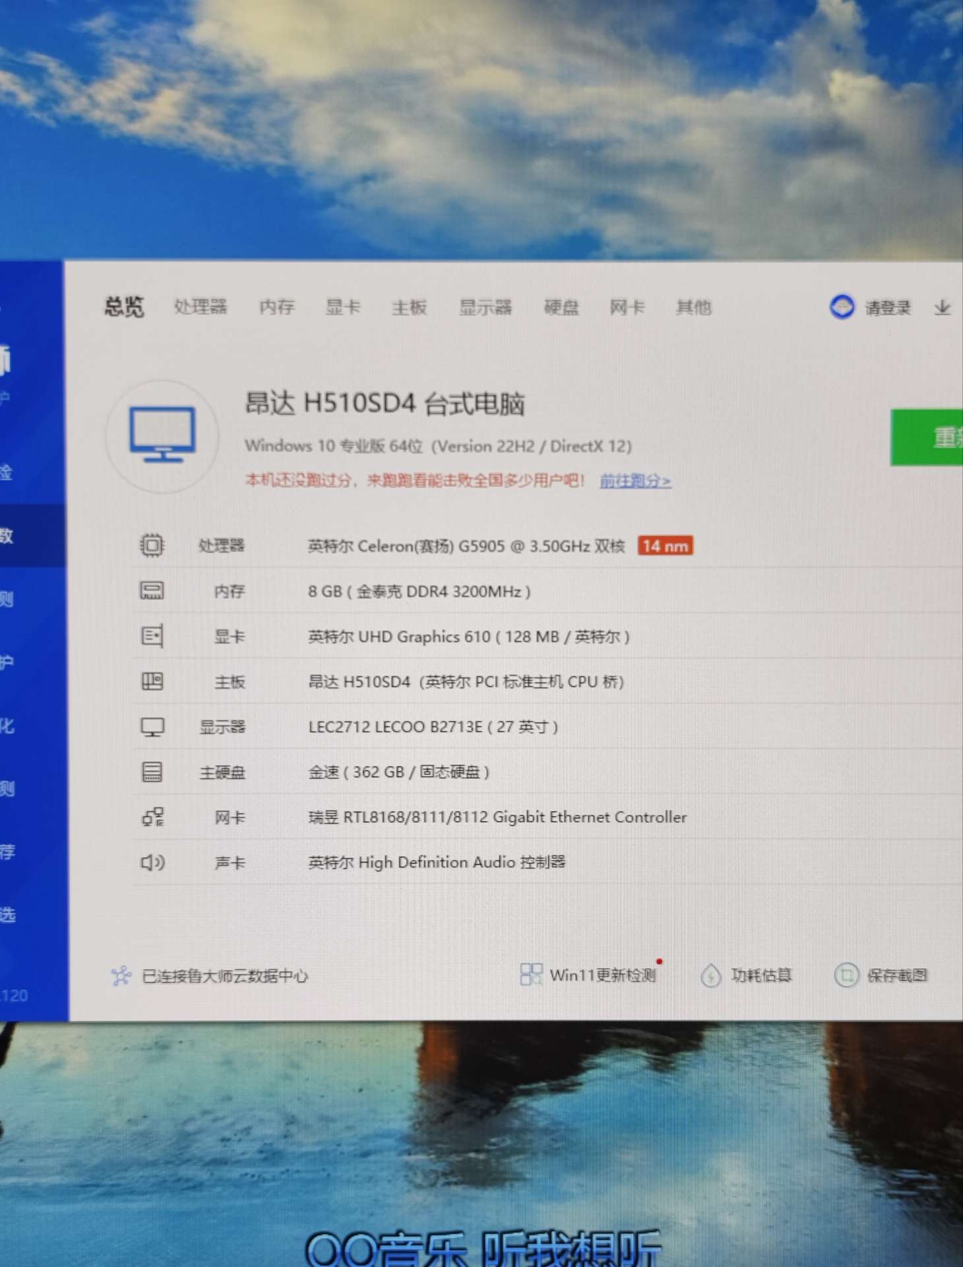The image size is (963, 1267).
Task: Click the 处理器 row label
Action: click(222, 546)
